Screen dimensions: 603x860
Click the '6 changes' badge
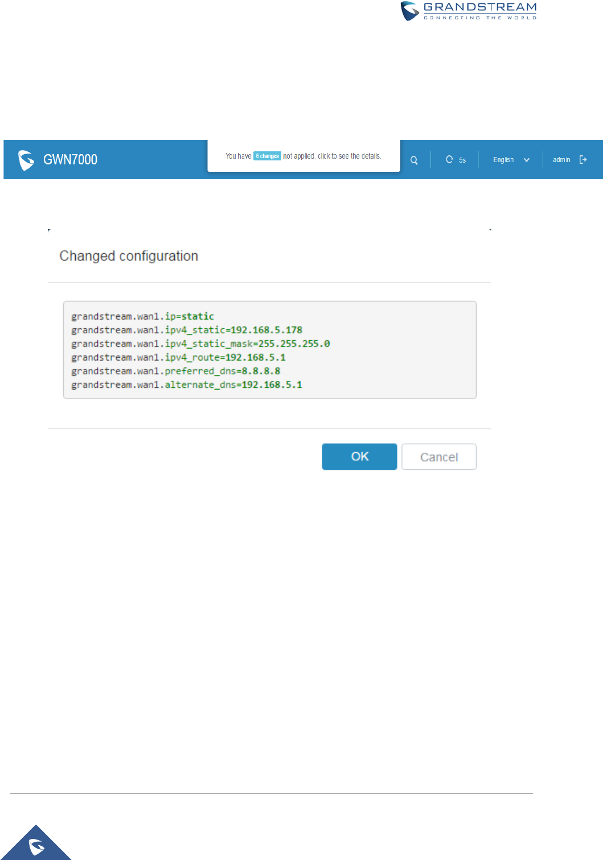(267, 156)
